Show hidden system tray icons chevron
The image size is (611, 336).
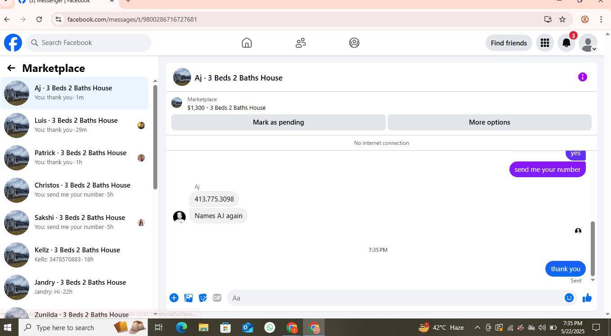(x=477, y=327)
